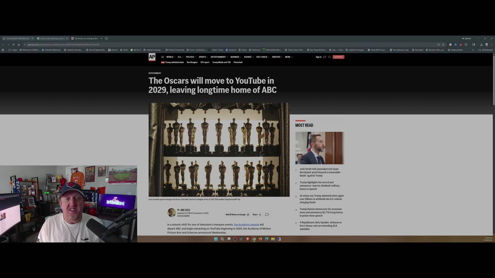Click Add AP News on Google

(237, 215)
